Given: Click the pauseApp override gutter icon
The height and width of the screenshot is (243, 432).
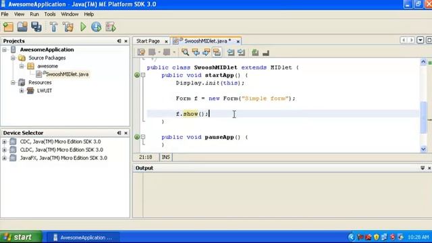Looking at the screenshot, I should [137, 136].
